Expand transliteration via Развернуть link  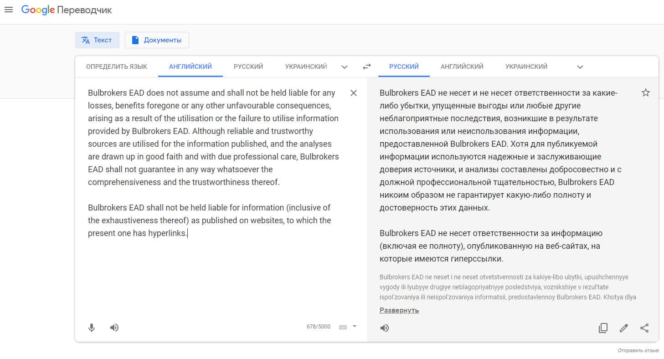(x=399, y=310)
